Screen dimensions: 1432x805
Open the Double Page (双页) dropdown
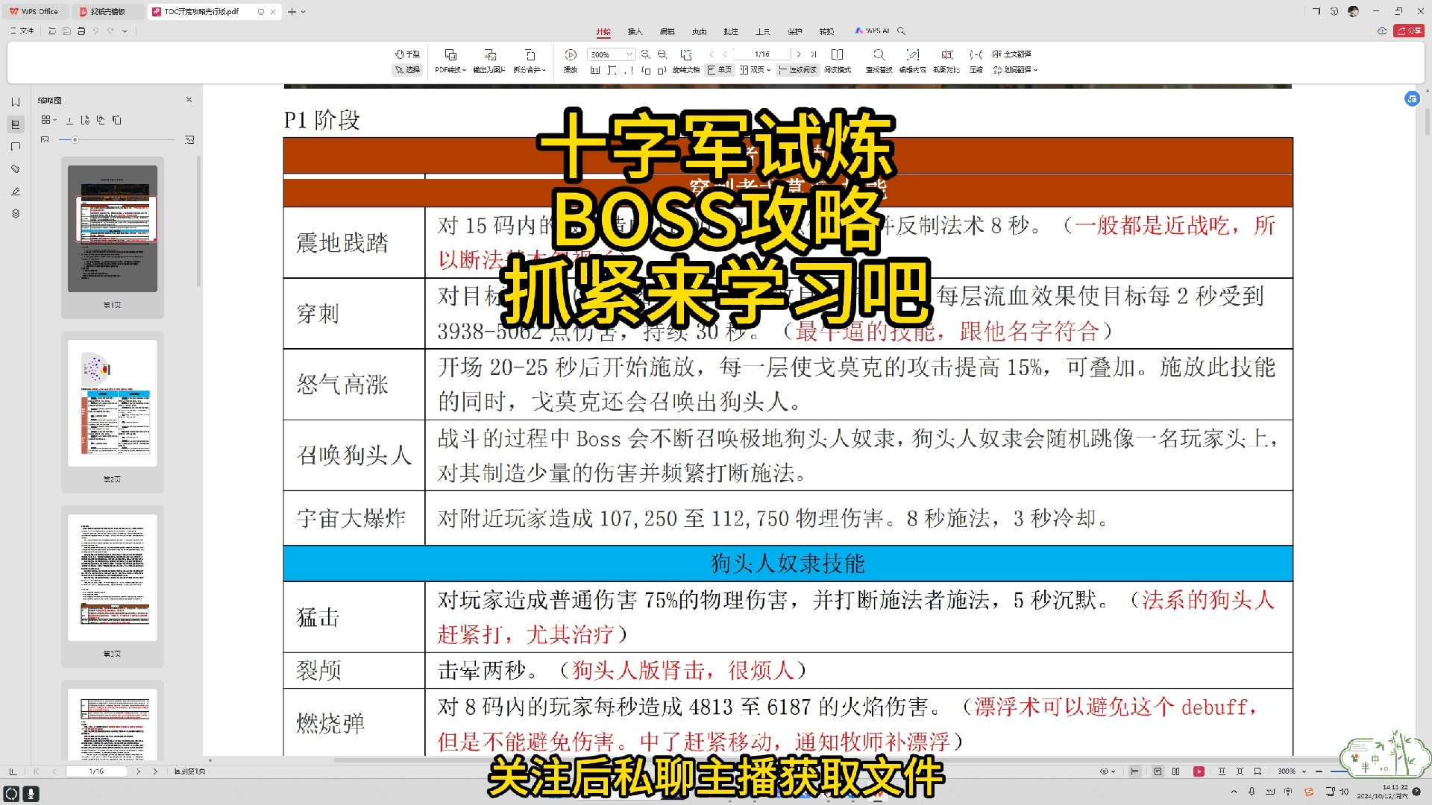click(x=755, y=69)
